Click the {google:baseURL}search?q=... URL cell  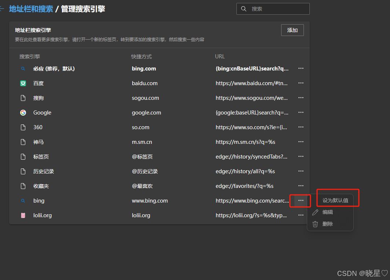[252, 113]
